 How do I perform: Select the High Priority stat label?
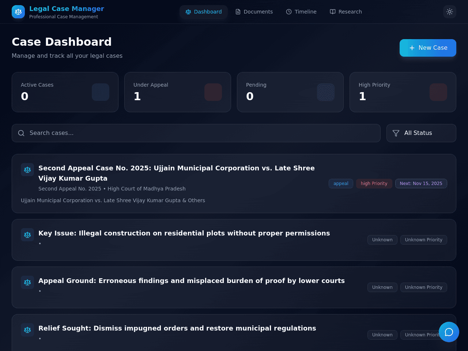[374, 85]
